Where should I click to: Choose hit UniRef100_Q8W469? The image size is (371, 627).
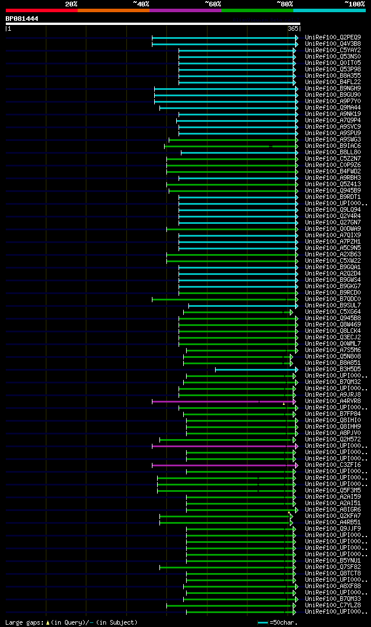333,325
